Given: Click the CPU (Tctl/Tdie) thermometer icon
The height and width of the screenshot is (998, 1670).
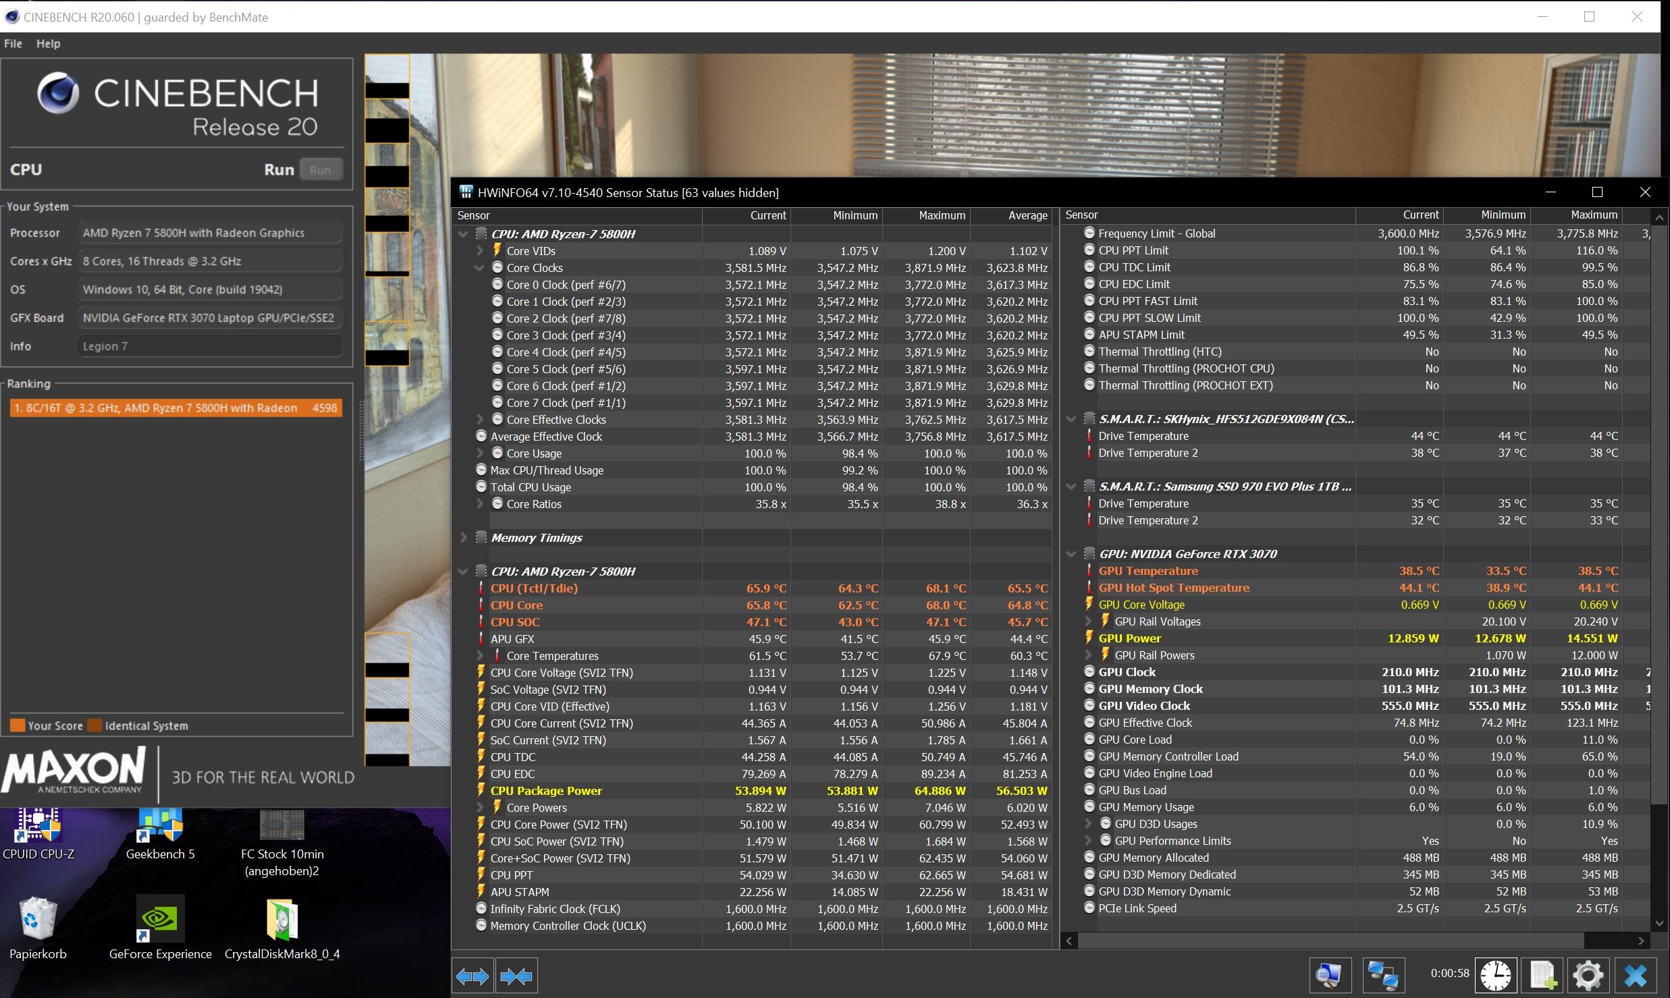Looking at the screenshot, I should pyautogui.click(x=481, y=588).
